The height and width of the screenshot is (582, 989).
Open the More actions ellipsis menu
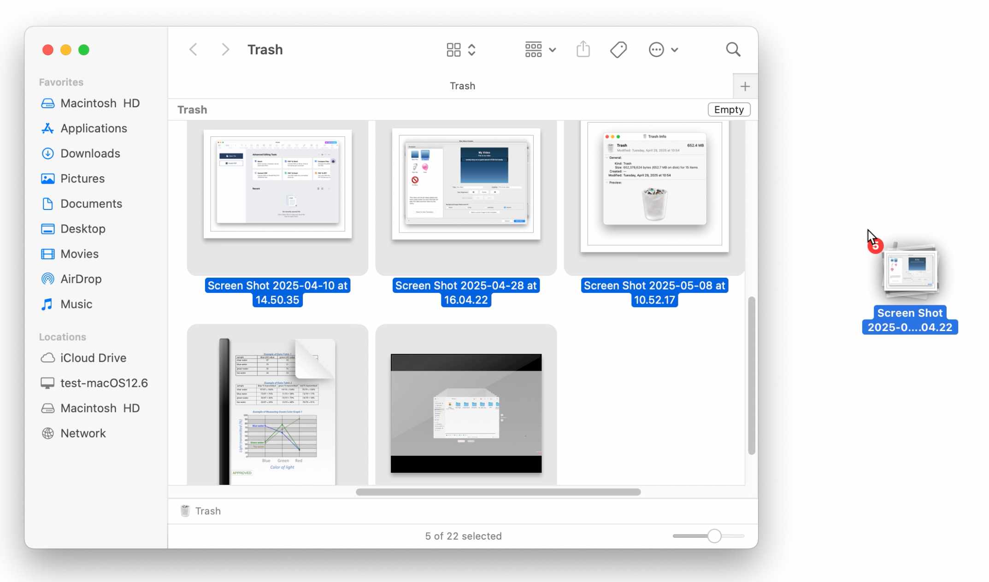coord(663,49)
